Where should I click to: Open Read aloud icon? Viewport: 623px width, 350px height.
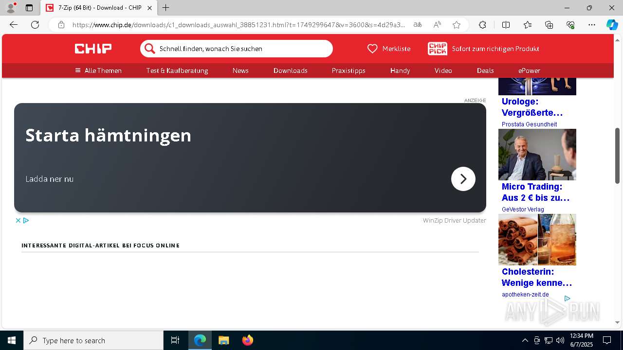point(437,25)
